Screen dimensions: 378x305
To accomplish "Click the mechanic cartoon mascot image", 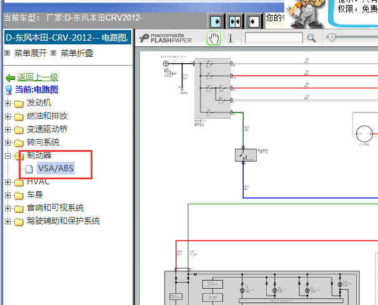I will pos(305,13).
